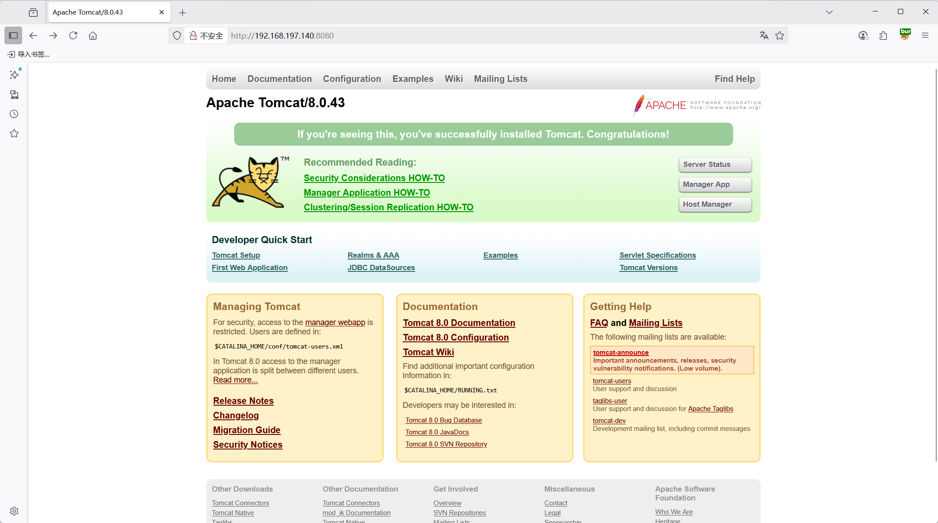Open the Migration Guide link
938x523 pixels.
coord(247,430)
